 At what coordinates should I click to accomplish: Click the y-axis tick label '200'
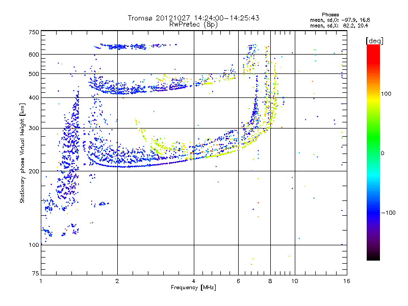pos(34,171)
